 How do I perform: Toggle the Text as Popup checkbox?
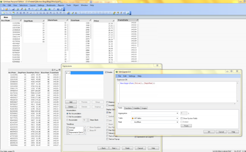click(x=107, y=139)
